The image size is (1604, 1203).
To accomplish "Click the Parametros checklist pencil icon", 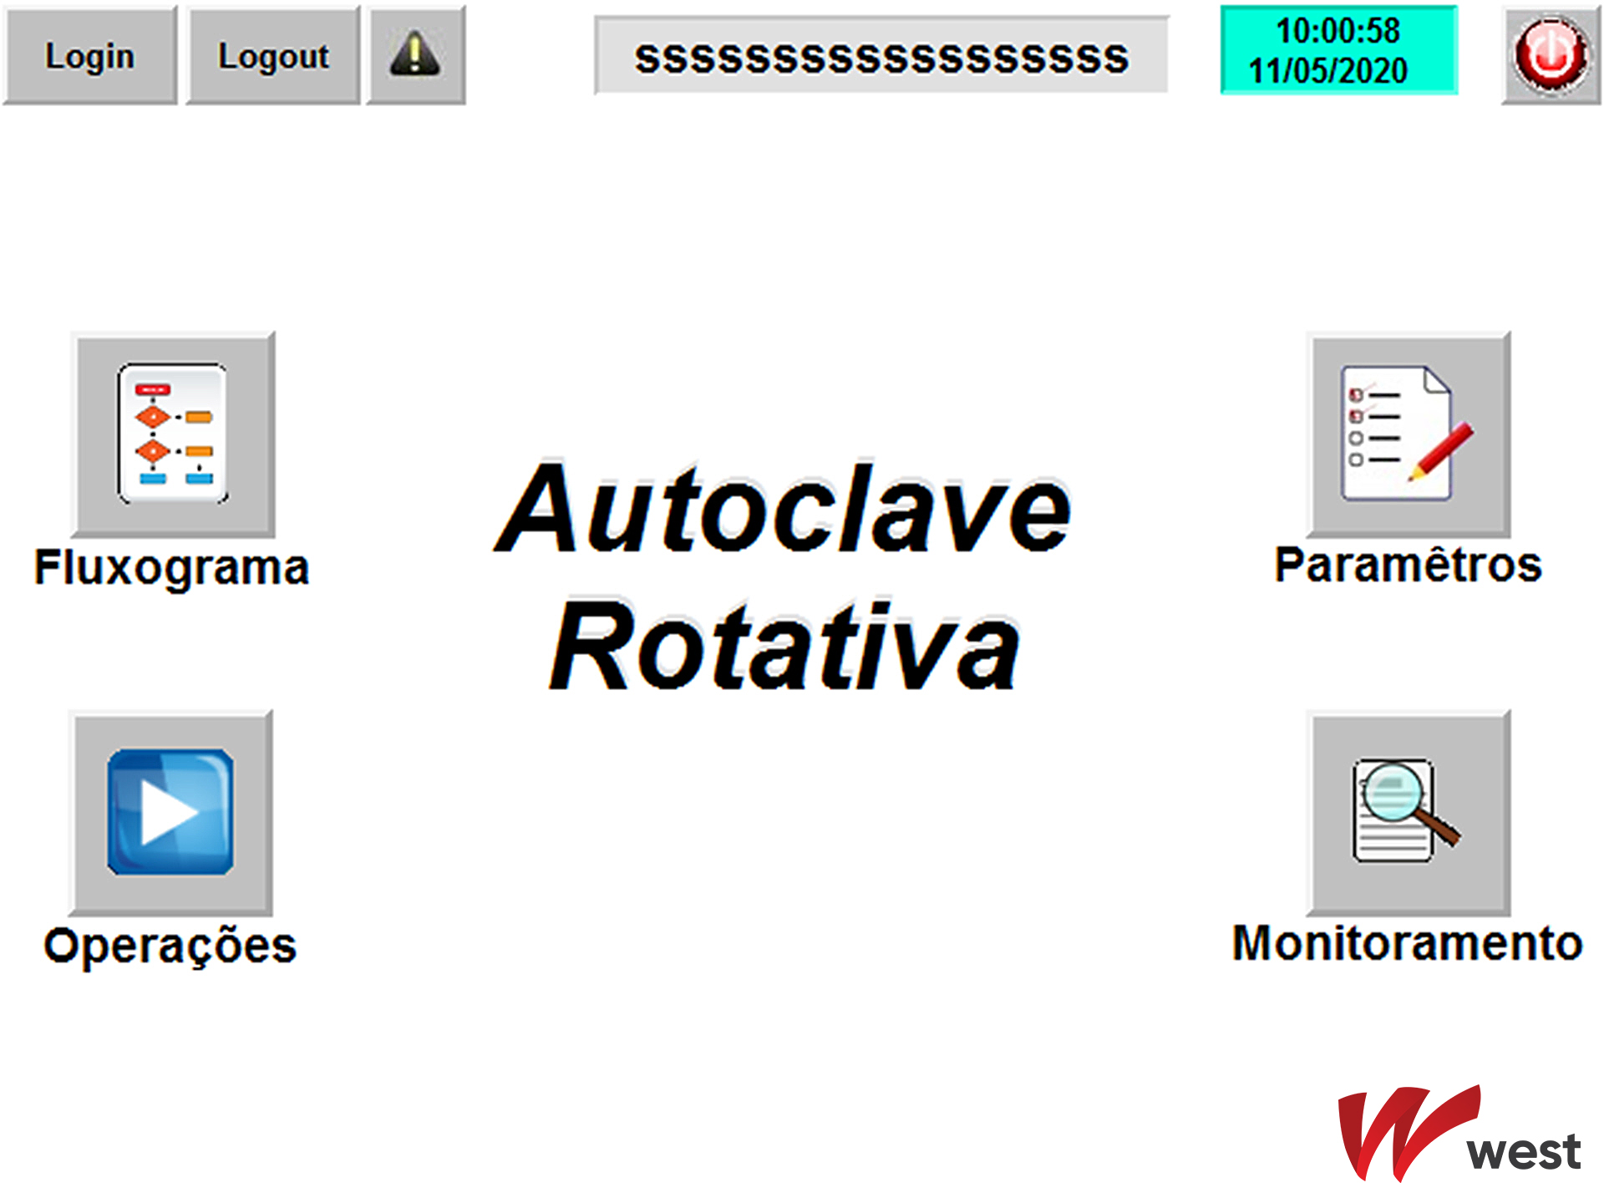I will [x=1409, y=434].
